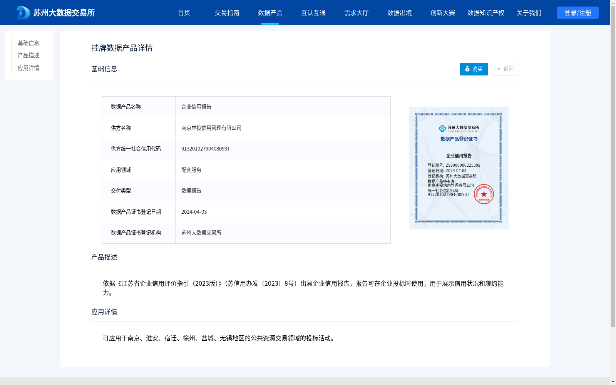Jump to 基础信息 in the sidebar

(x=28, y=43)
